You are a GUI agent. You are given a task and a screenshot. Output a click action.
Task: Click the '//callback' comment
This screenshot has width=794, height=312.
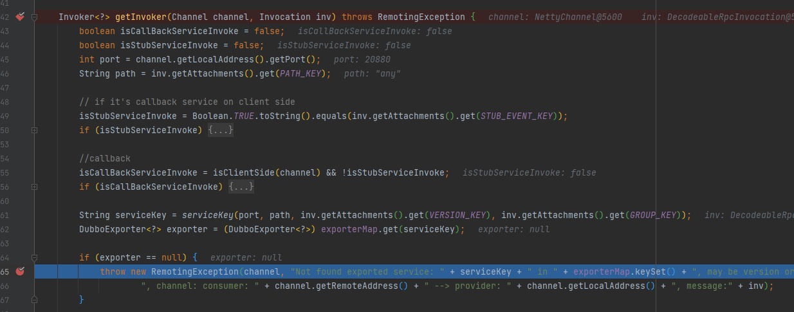click(x=105, y=158)
